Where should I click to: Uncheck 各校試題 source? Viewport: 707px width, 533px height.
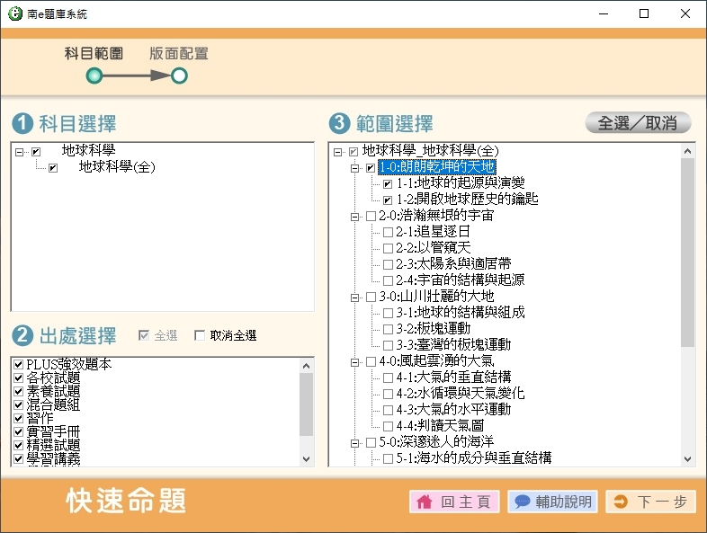19,378
